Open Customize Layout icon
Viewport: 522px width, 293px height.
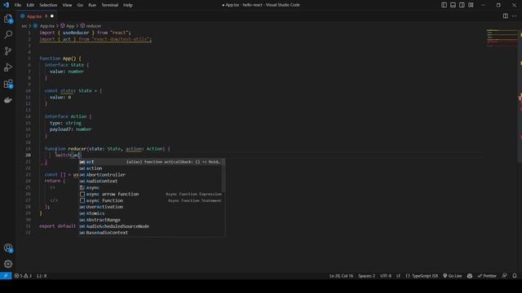(x=471, y=5)
